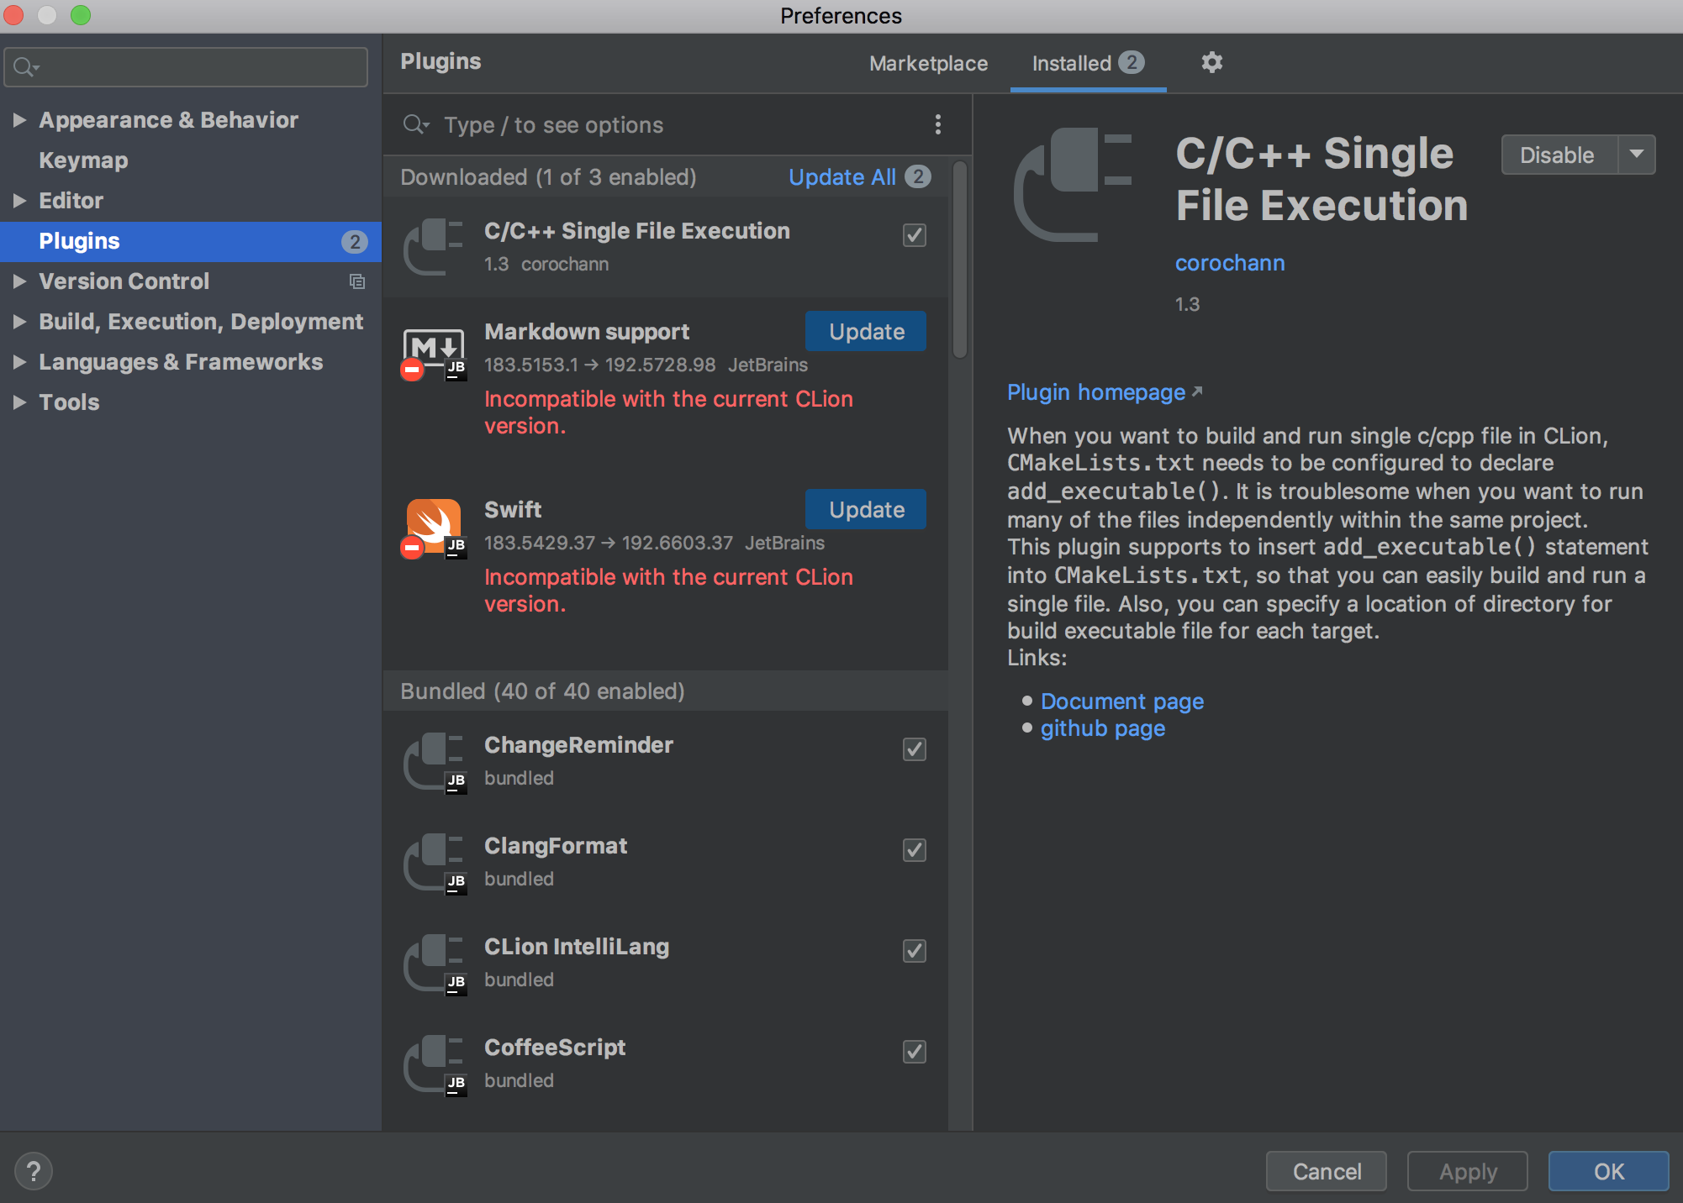
Task: Click the Disable plugin button
Action: coord(1557,155)
